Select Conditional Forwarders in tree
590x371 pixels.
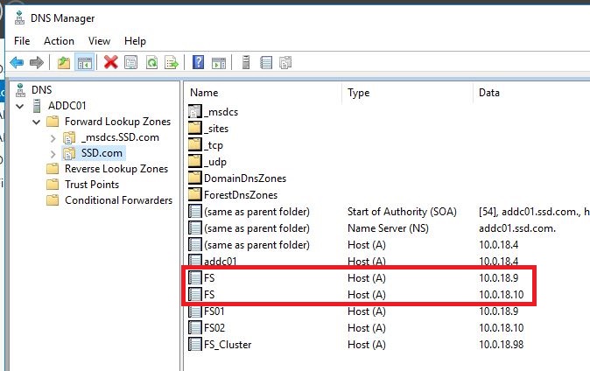tap(118, 200)
